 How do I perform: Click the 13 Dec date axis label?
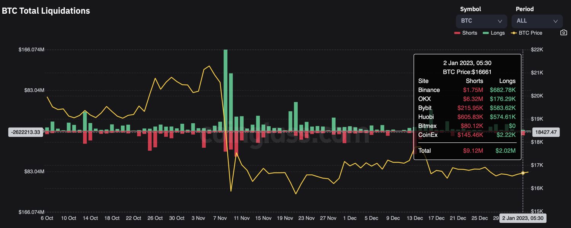click(x=415, y=218)
